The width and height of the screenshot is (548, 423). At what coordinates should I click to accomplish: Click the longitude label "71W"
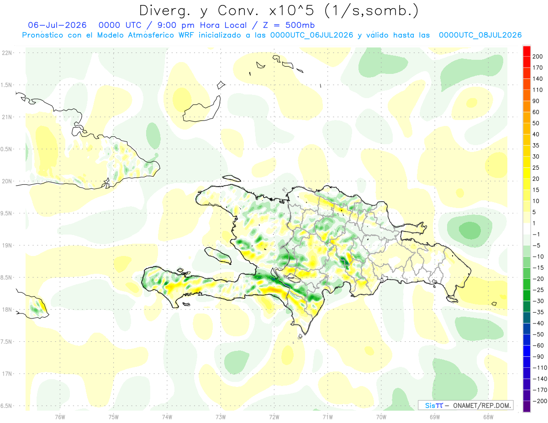[x=327, y=417]
